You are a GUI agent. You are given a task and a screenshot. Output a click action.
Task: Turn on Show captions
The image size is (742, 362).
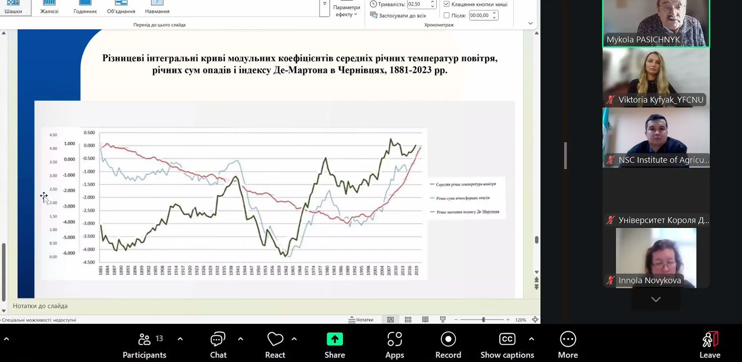pos(507,345)
